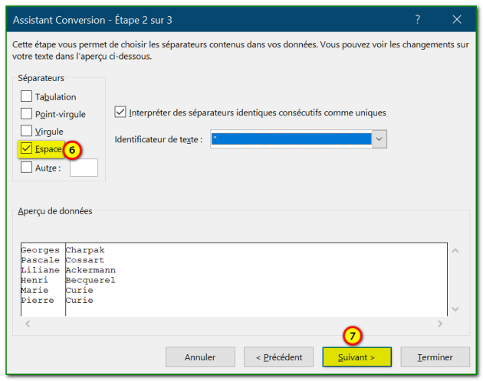Click the Help question mark icon
Image resolution: width=483 pixels, height=381 pixels.
tap(418, 19)
